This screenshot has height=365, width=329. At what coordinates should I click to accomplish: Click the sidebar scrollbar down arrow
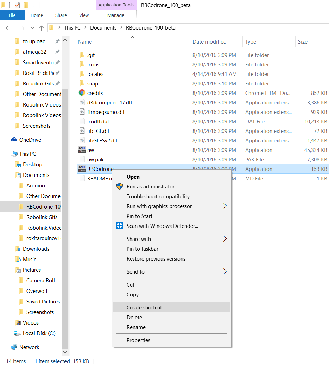click(65, 352)
